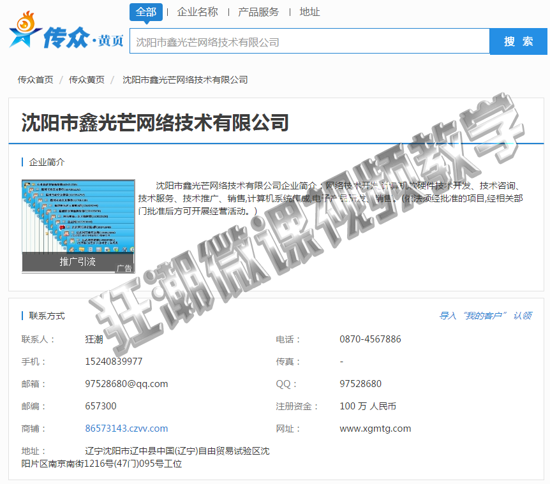
Task: Choose the 产品服务 search tab
Action: 258,12
